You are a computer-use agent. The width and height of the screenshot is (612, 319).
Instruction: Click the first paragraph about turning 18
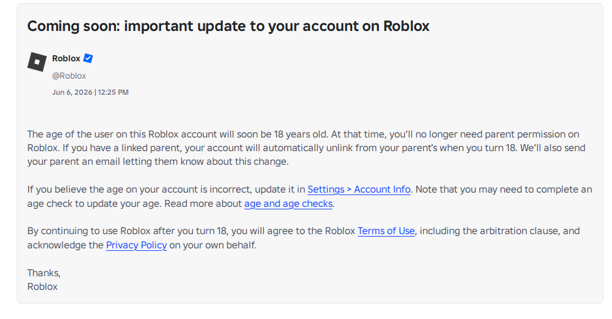tap(306, 148)
